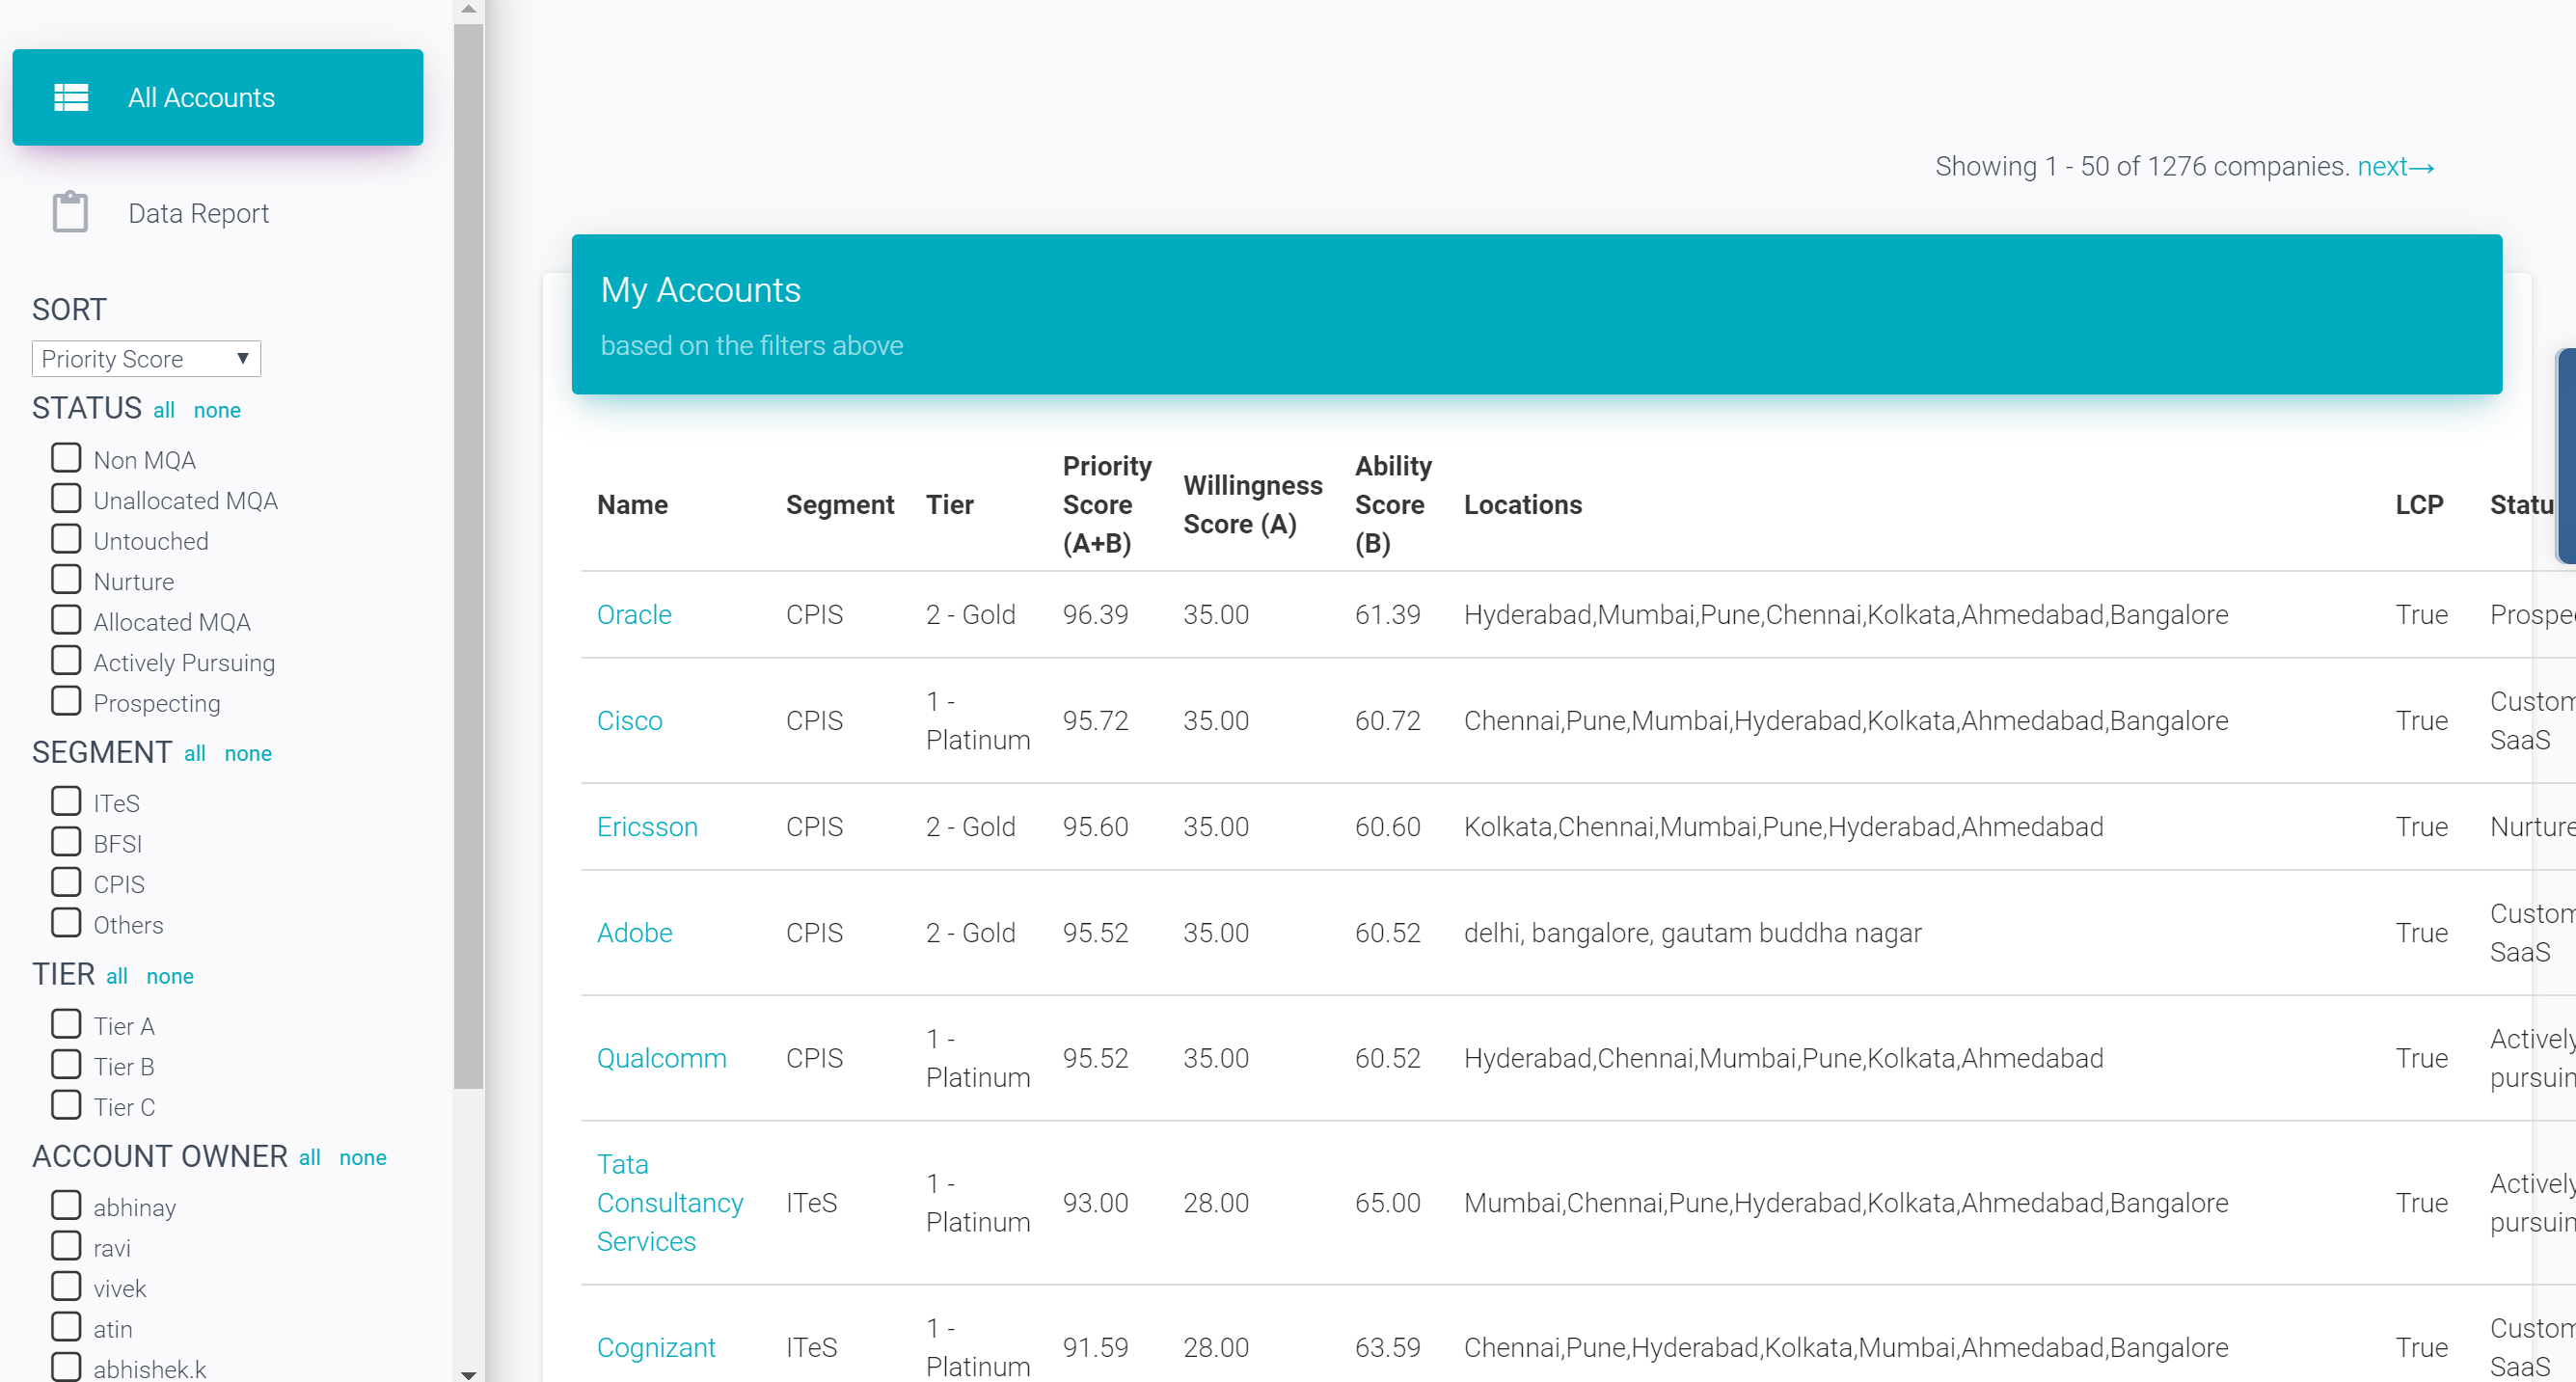Enable the Prospecting status filter
The width and height of the screenshot is (2576, 1382).
66,701
